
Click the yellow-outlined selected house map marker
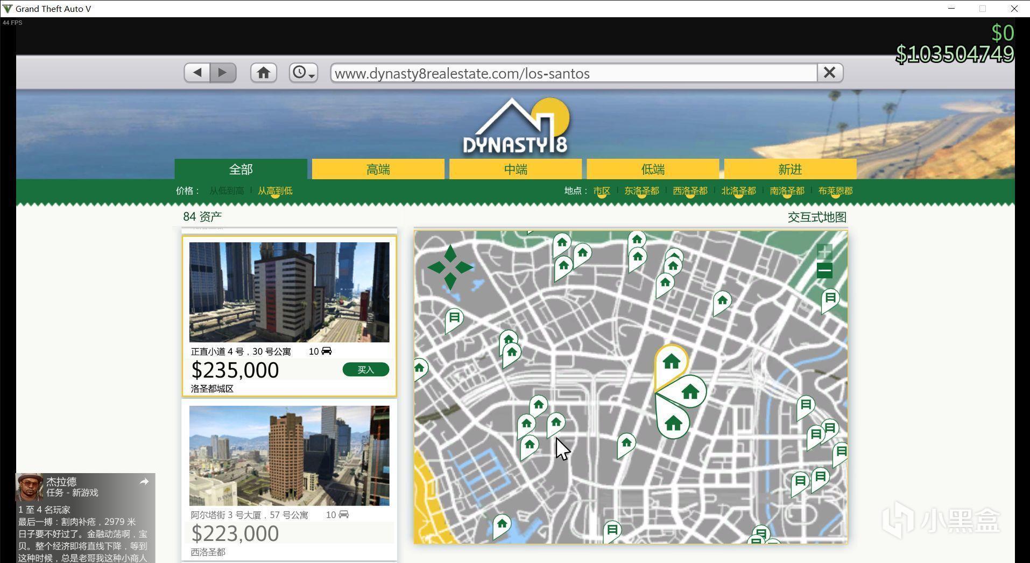pyautogui.click(x=671, y=362)
